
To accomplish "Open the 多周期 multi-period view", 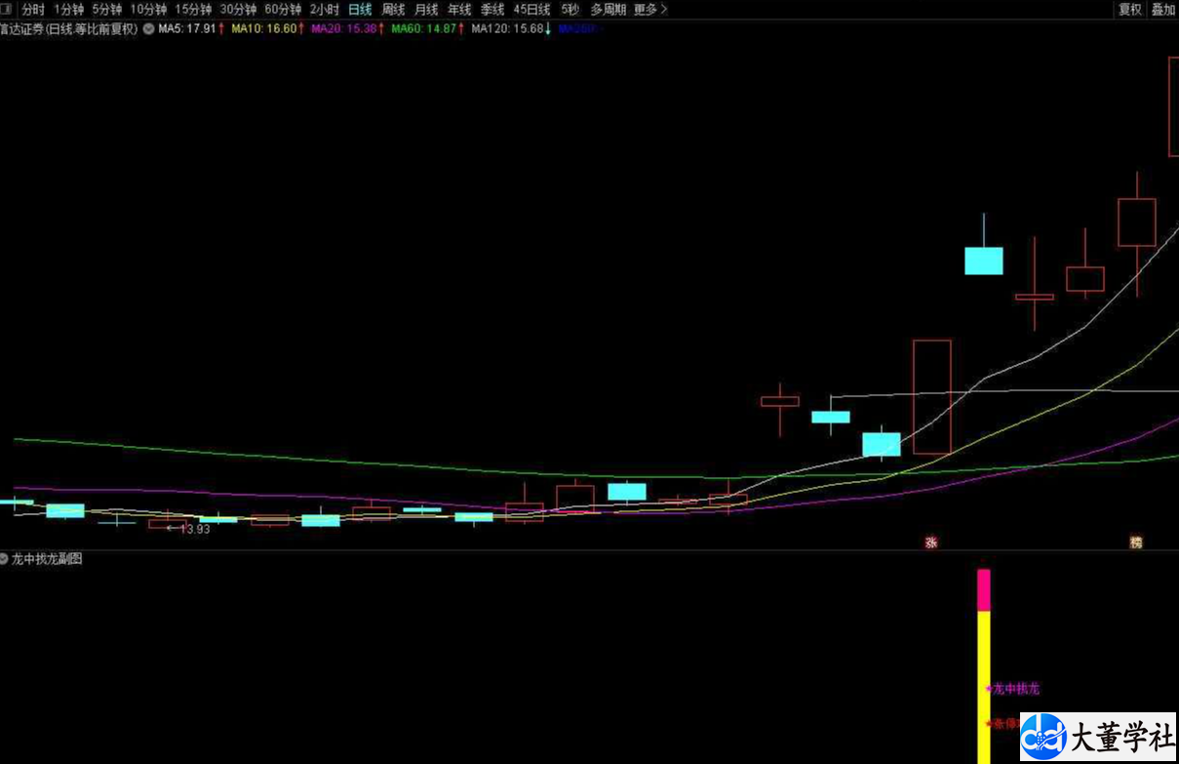I will [608, 10].
